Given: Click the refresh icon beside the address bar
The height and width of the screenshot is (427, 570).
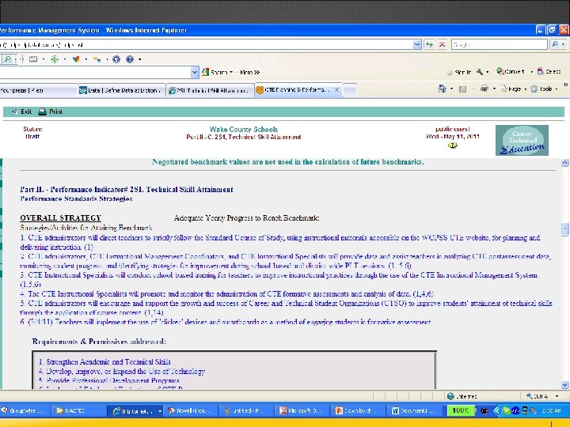Looking at the screenshot, I should [x=430, y=44].
